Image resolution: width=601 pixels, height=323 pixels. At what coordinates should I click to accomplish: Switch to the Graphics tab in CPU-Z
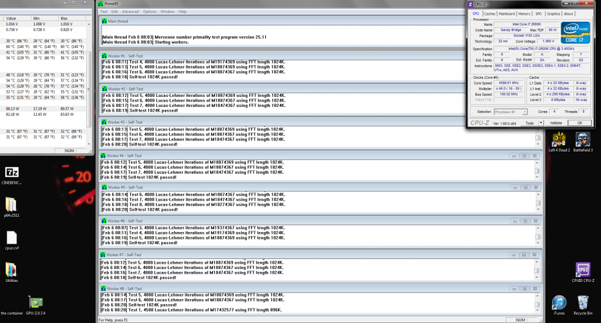coord(553,14)
